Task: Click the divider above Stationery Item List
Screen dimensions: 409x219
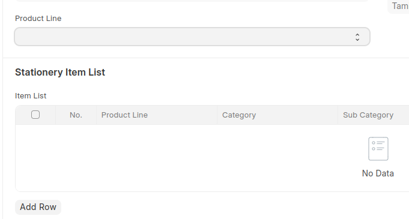Action: 206,58
